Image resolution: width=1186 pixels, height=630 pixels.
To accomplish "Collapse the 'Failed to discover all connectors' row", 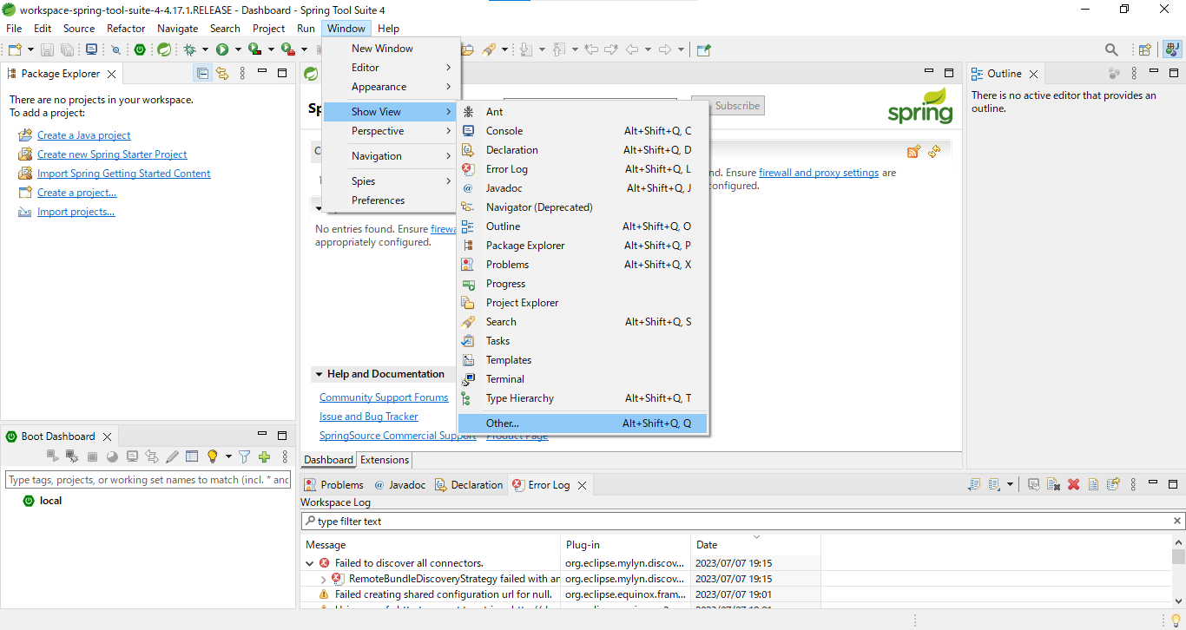I will point(311,563).
